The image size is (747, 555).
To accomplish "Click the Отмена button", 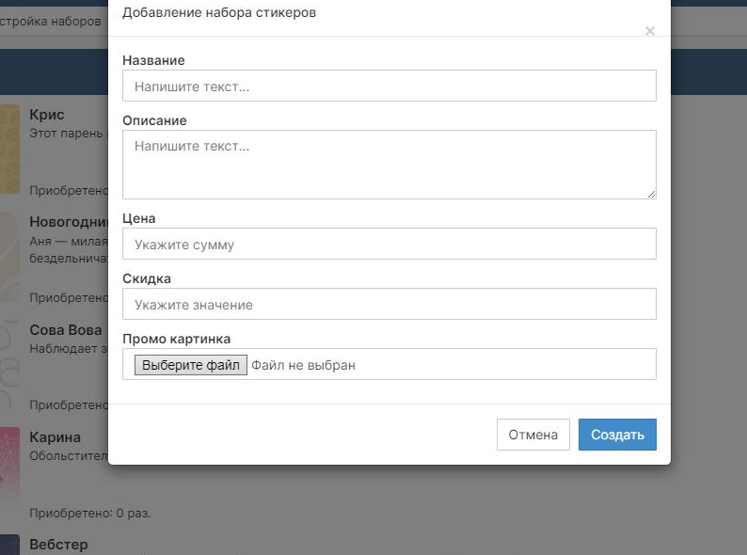I will point(532,435).
